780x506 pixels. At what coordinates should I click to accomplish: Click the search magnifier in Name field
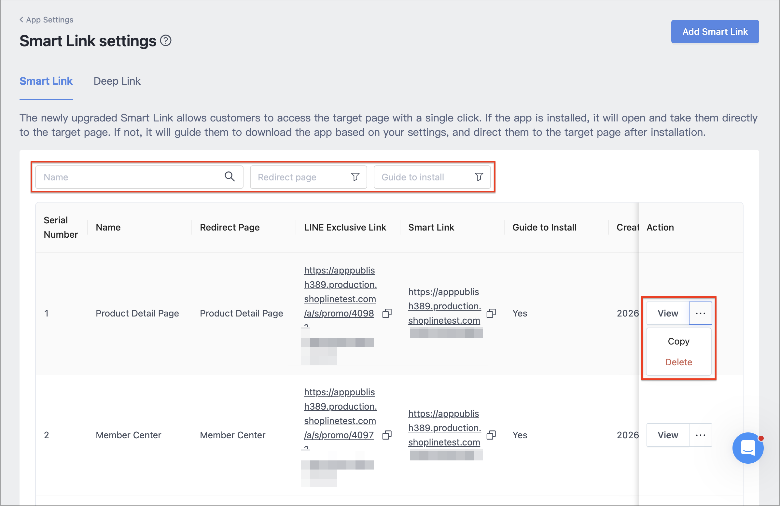230,176
